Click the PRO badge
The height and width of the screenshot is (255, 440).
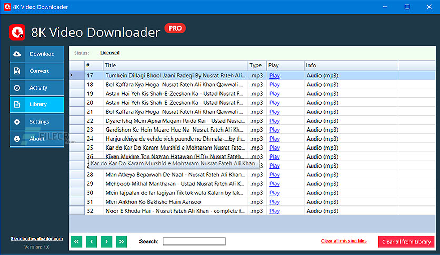(175, 28)
